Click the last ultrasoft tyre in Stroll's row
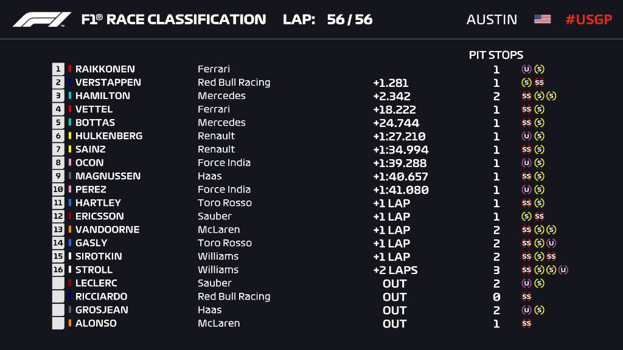Screen dimensions: 623x350 [563, 270]
